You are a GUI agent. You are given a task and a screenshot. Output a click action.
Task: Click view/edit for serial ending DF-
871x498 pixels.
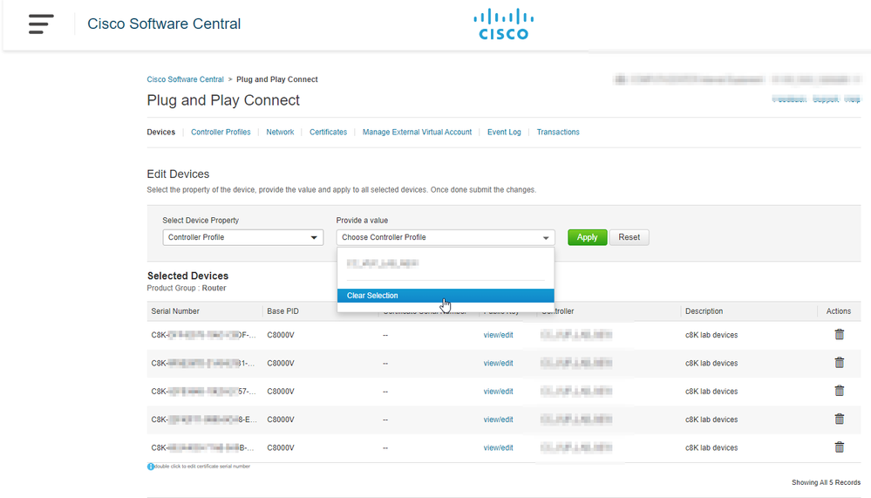point(498,335)
